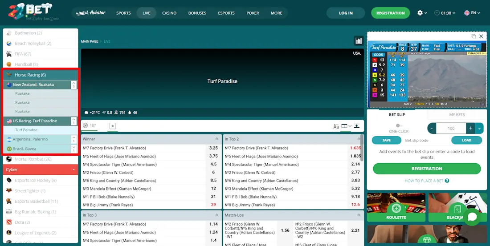490x246 pixels.
Task: Select League of Legends (2)
Action: tap(41, 233)
